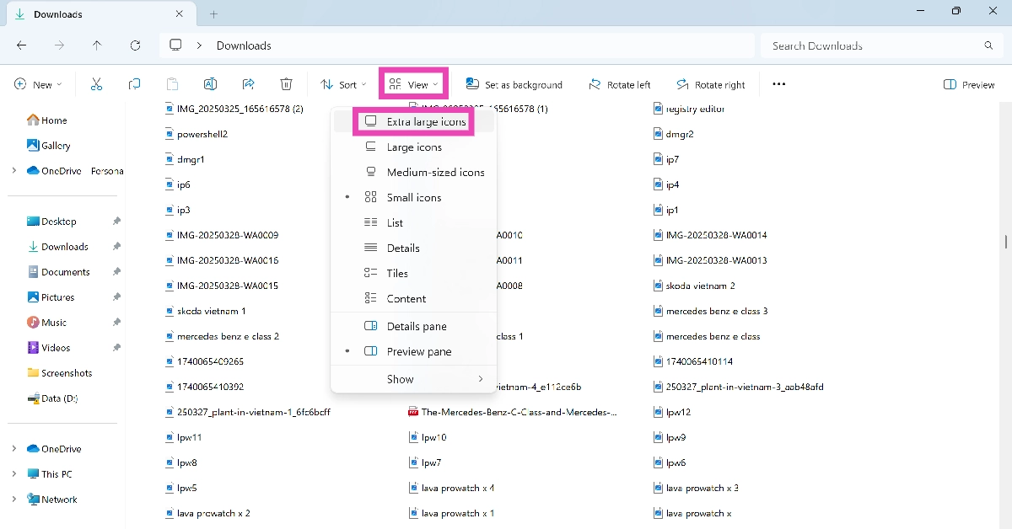Viewport: 1012px width, 529px height.
Task: Select Tiles layout from View menu
Action: pyautogui.click(x=396, y=274)
